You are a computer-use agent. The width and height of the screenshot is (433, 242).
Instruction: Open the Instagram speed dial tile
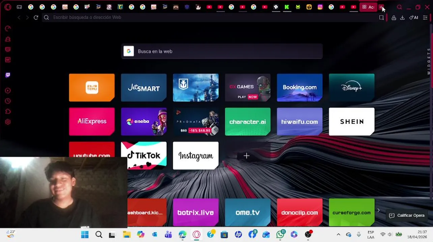196,155
